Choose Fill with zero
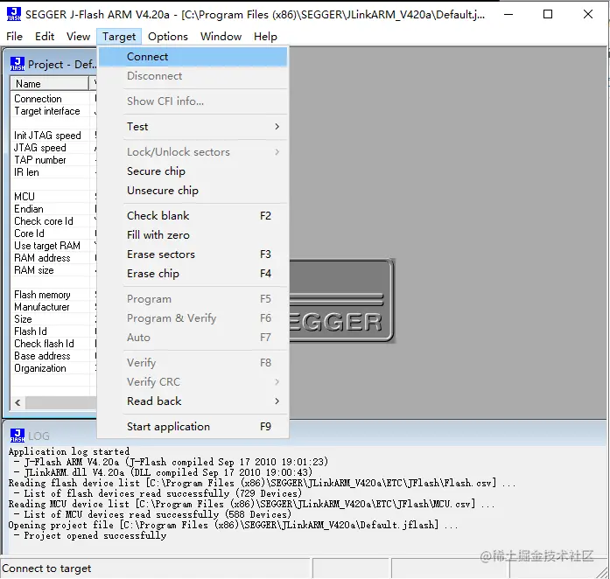610x579 pixels. (x=193, y=235)
